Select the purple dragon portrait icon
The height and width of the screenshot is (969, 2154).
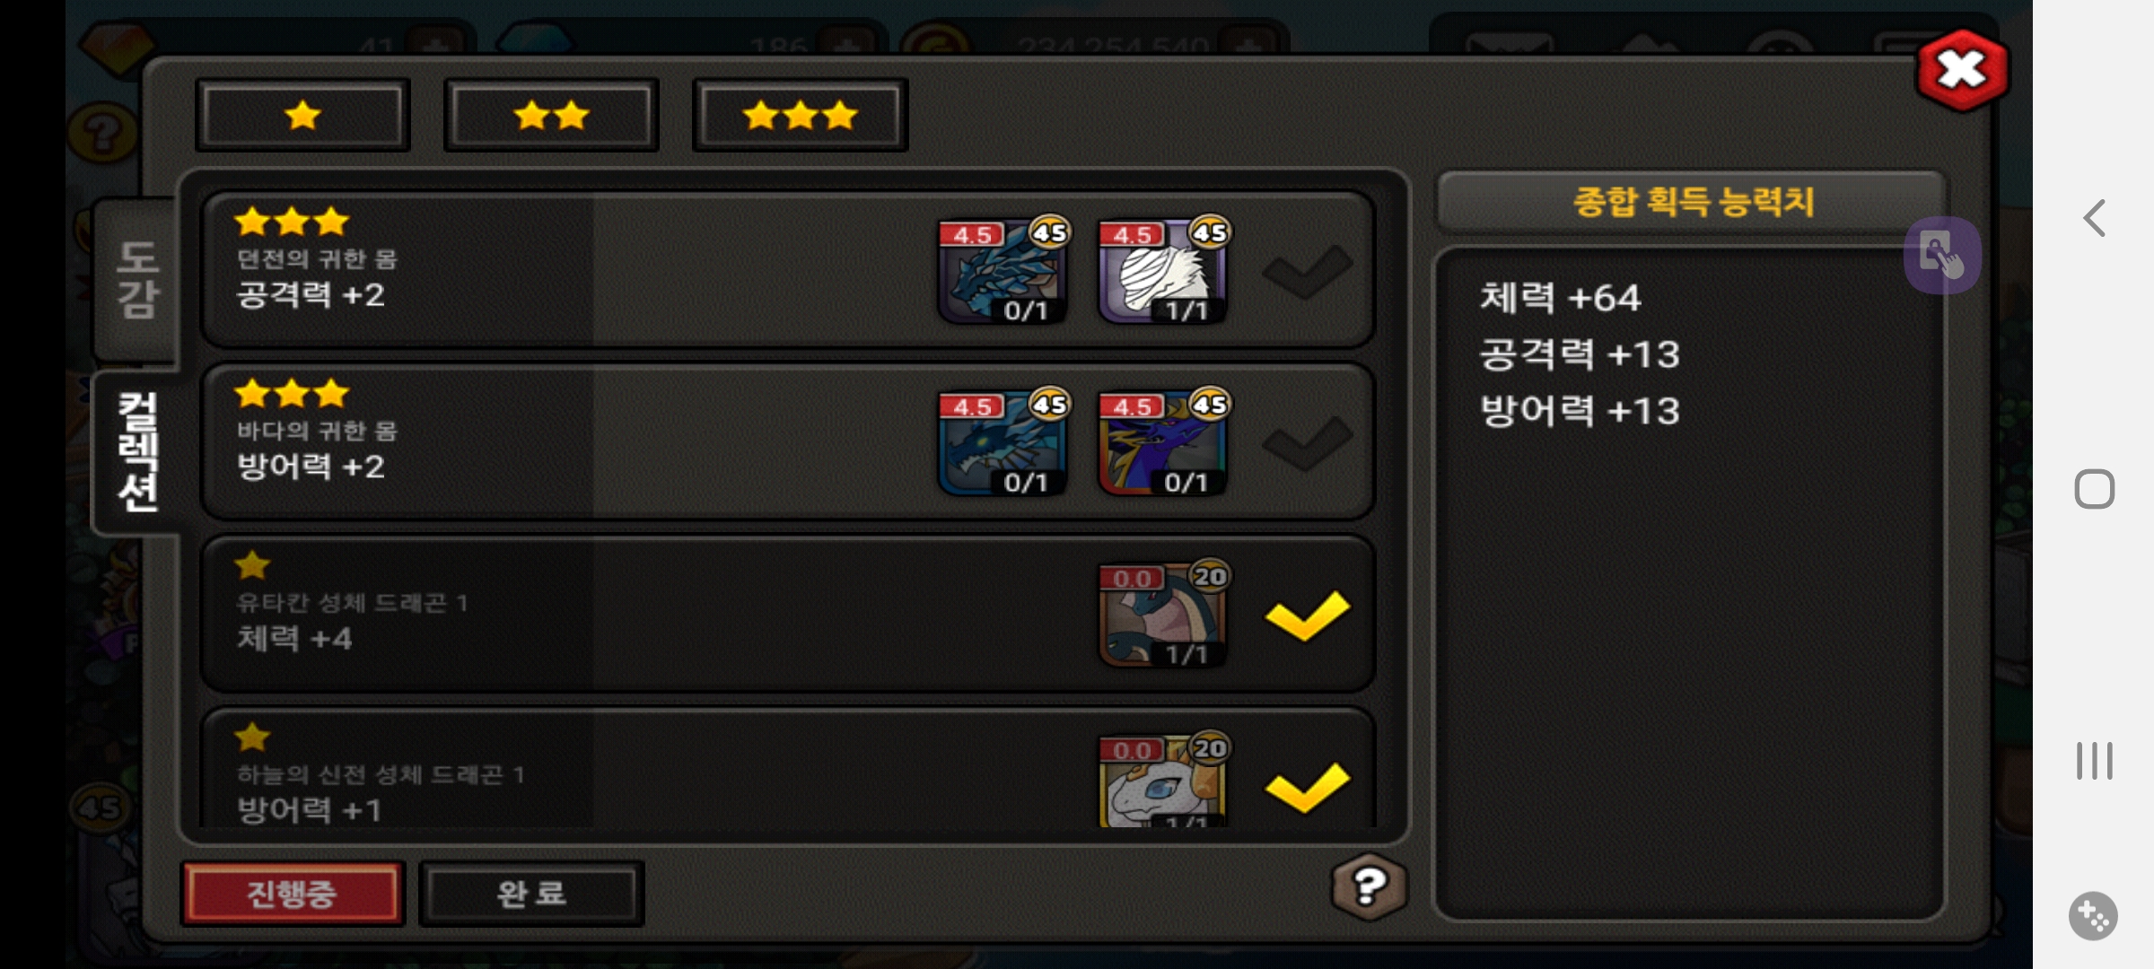click(x=1163, y=441)
